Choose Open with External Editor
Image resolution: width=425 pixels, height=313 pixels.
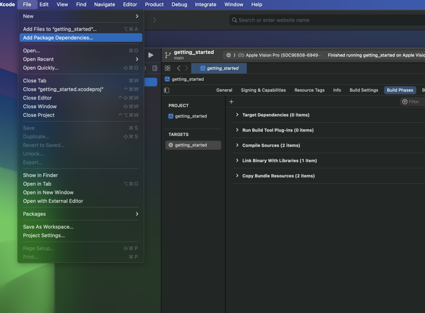tap(81, 201)
